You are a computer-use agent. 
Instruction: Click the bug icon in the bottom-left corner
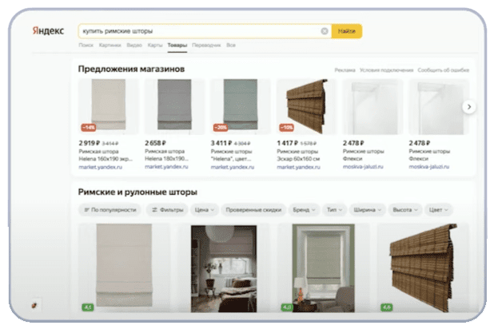[x=34, y=306]
